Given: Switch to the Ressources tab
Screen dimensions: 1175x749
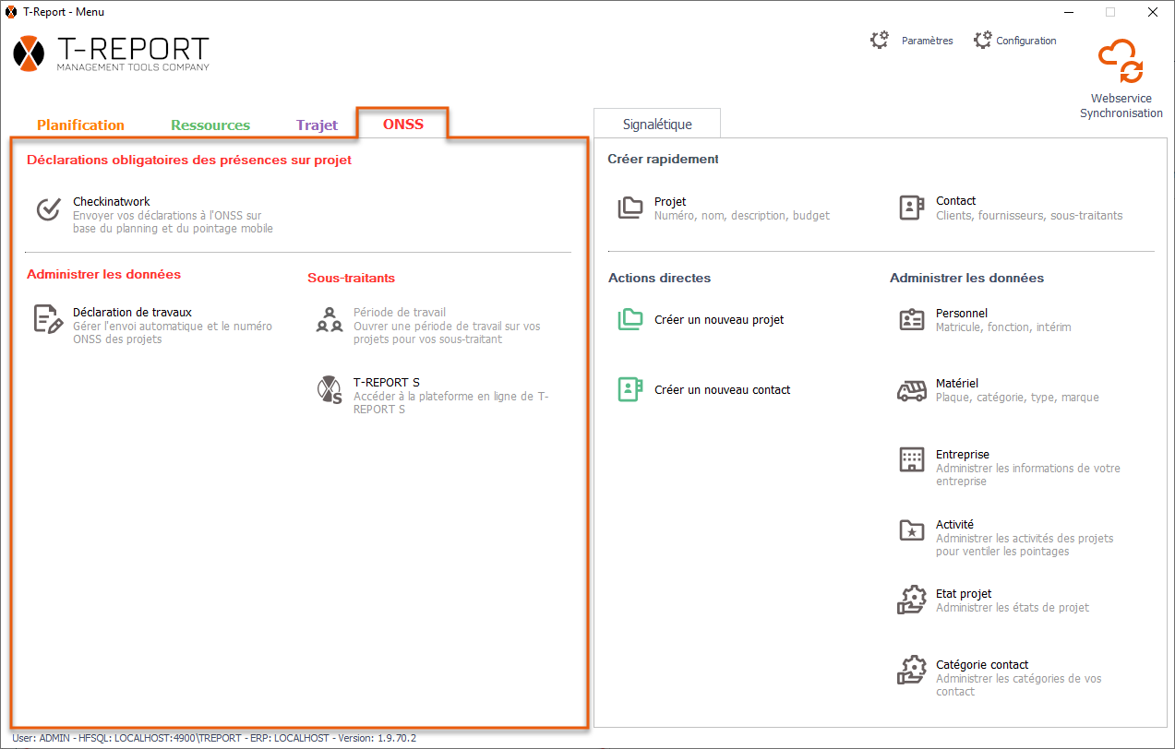Looking at the screenshot, I should coord(210,125).
